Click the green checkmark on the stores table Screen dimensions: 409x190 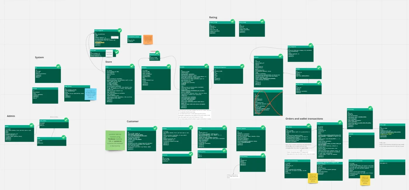(x=132, y=66)
